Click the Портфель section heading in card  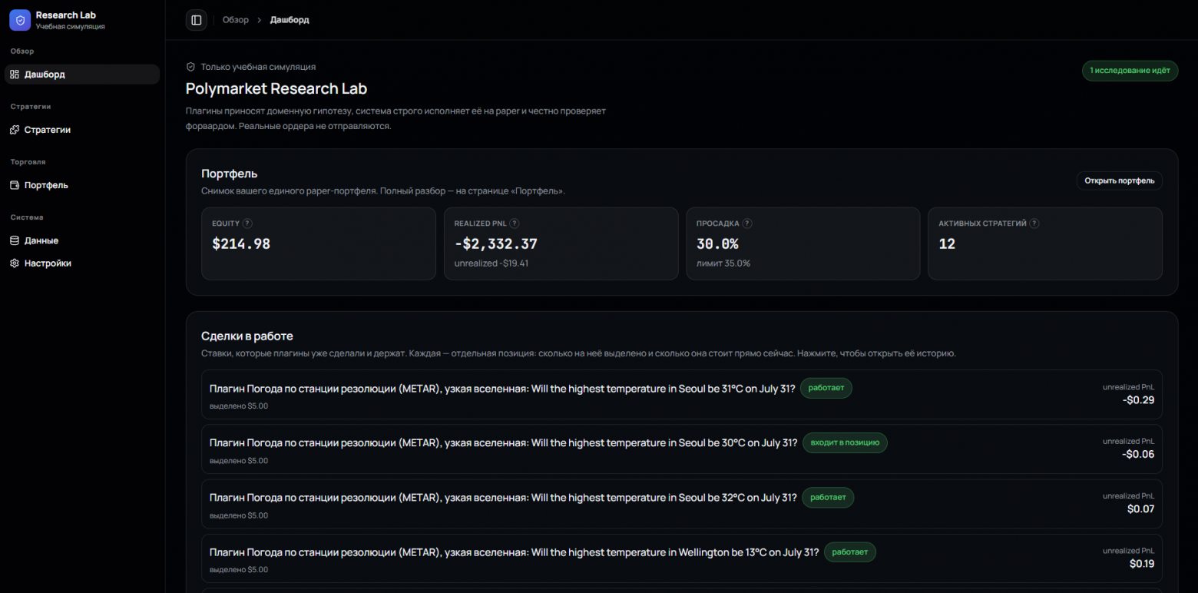click(x=229, y=174)
